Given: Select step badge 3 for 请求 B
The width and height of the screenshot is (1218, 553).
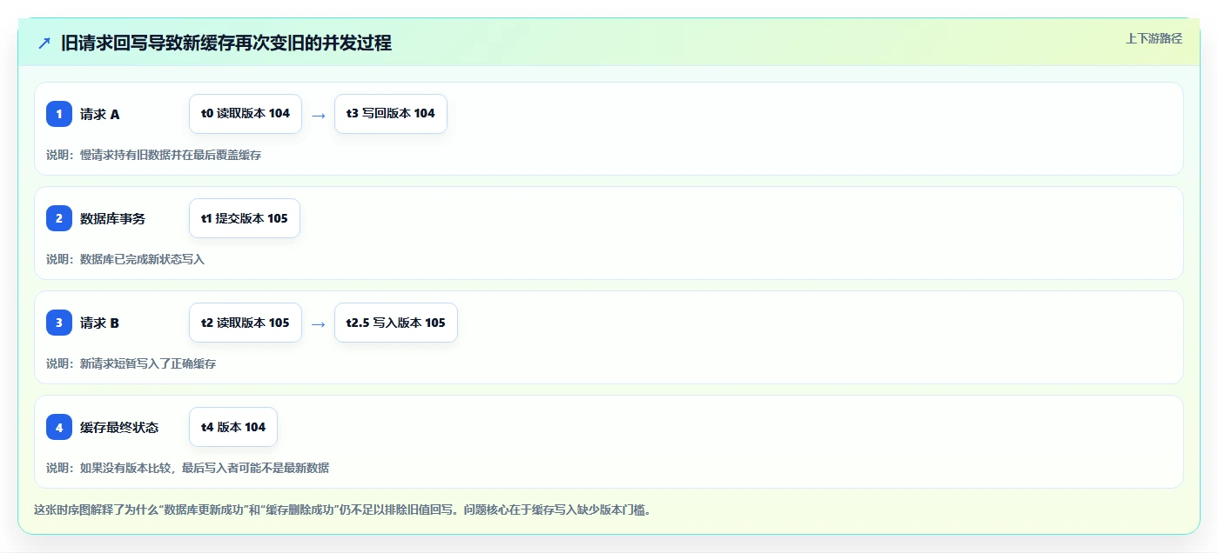Looking at the screenshot, I should tap(59, 323).
